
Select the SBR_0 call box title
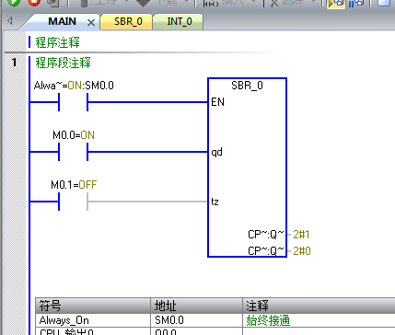[247, 86]
